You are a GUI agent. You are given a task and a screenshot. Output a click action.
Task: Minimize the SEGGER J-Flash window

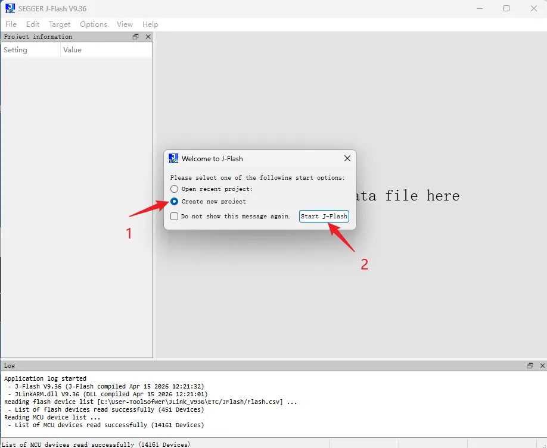click(480, 8)
